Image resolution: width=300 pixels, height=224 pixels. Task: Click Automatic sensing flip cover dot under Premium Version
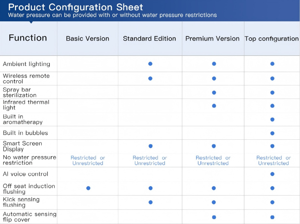(214, 217)
